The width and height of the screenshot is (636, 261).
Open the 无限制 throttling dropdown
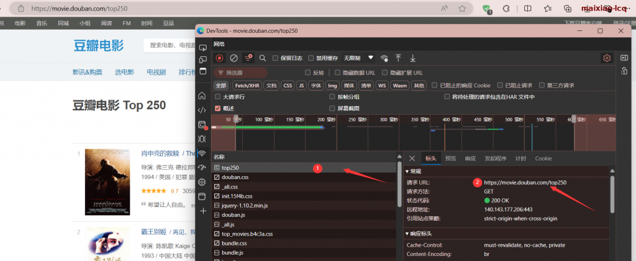point(359,58)
